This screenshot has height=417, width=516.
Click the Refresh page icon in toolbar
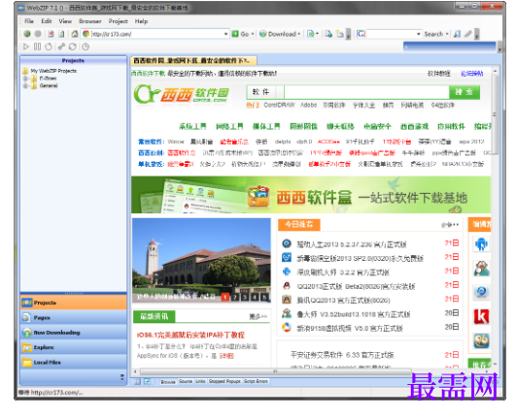(61, 34)
